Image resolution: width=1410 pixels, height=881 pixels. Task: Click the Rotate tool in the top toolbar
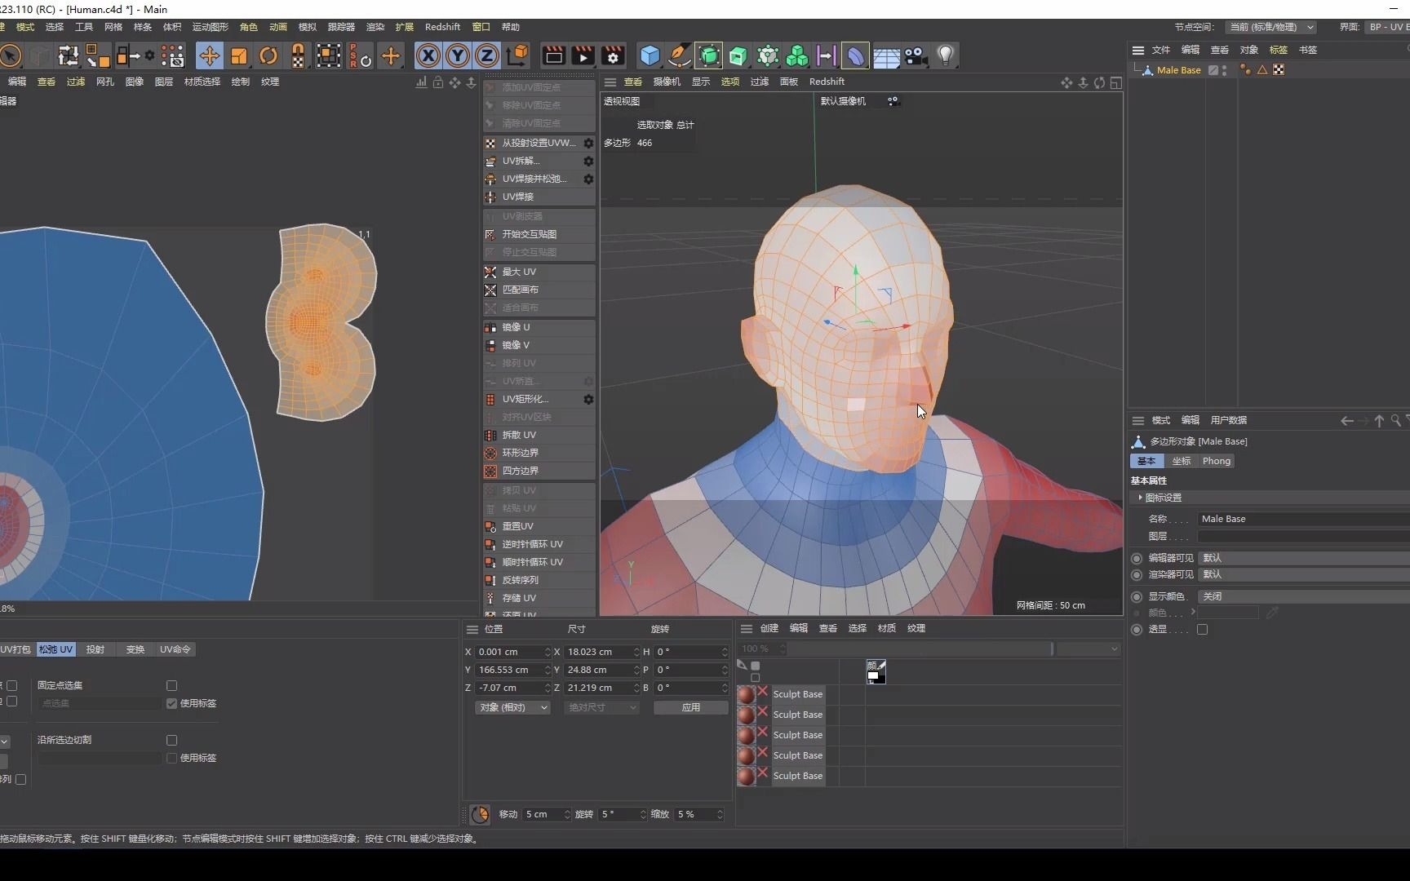click(268, 55)
